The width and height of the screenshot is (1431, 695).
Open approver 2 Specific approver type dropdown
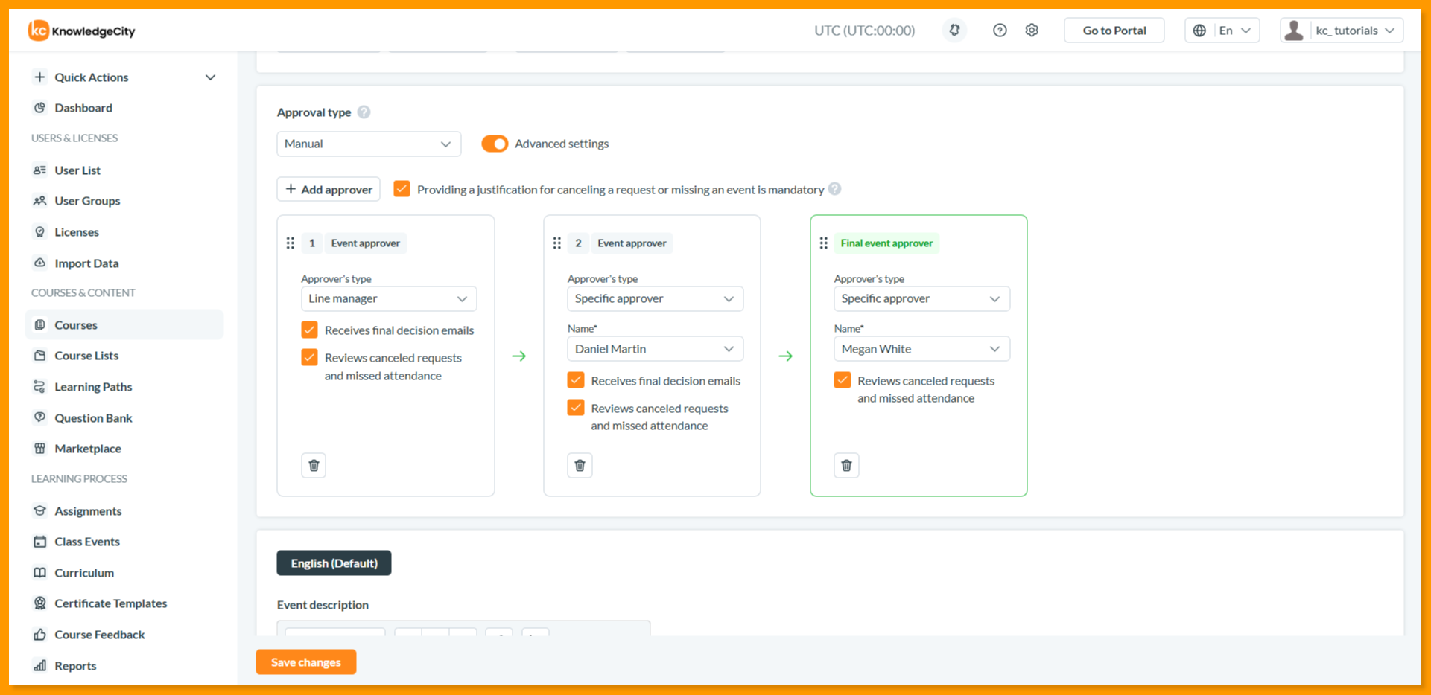pyautogui.click(x=655, y=298)
